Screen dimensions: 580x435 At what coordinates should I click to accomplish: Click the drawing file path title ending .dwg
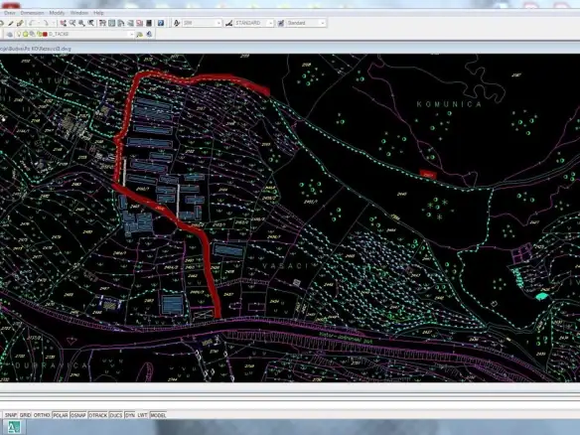pyautogui.click(x=35, y=49)
